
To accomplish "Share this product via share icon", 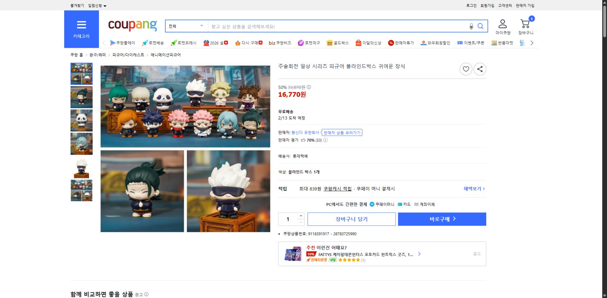I will point(480,69).
